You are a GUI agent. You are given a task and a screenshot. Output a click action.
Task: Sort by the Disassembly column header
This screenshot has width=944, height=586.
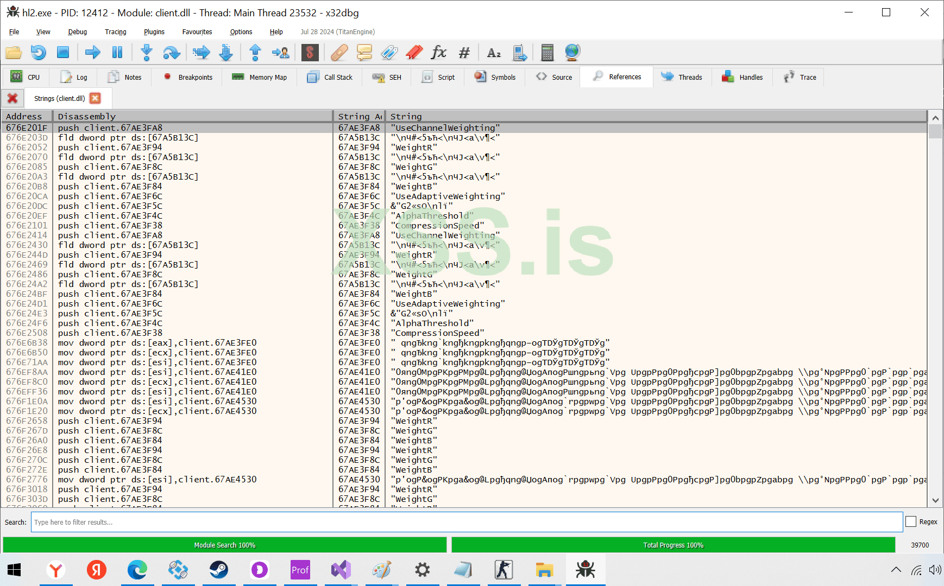tap(192, 116)
